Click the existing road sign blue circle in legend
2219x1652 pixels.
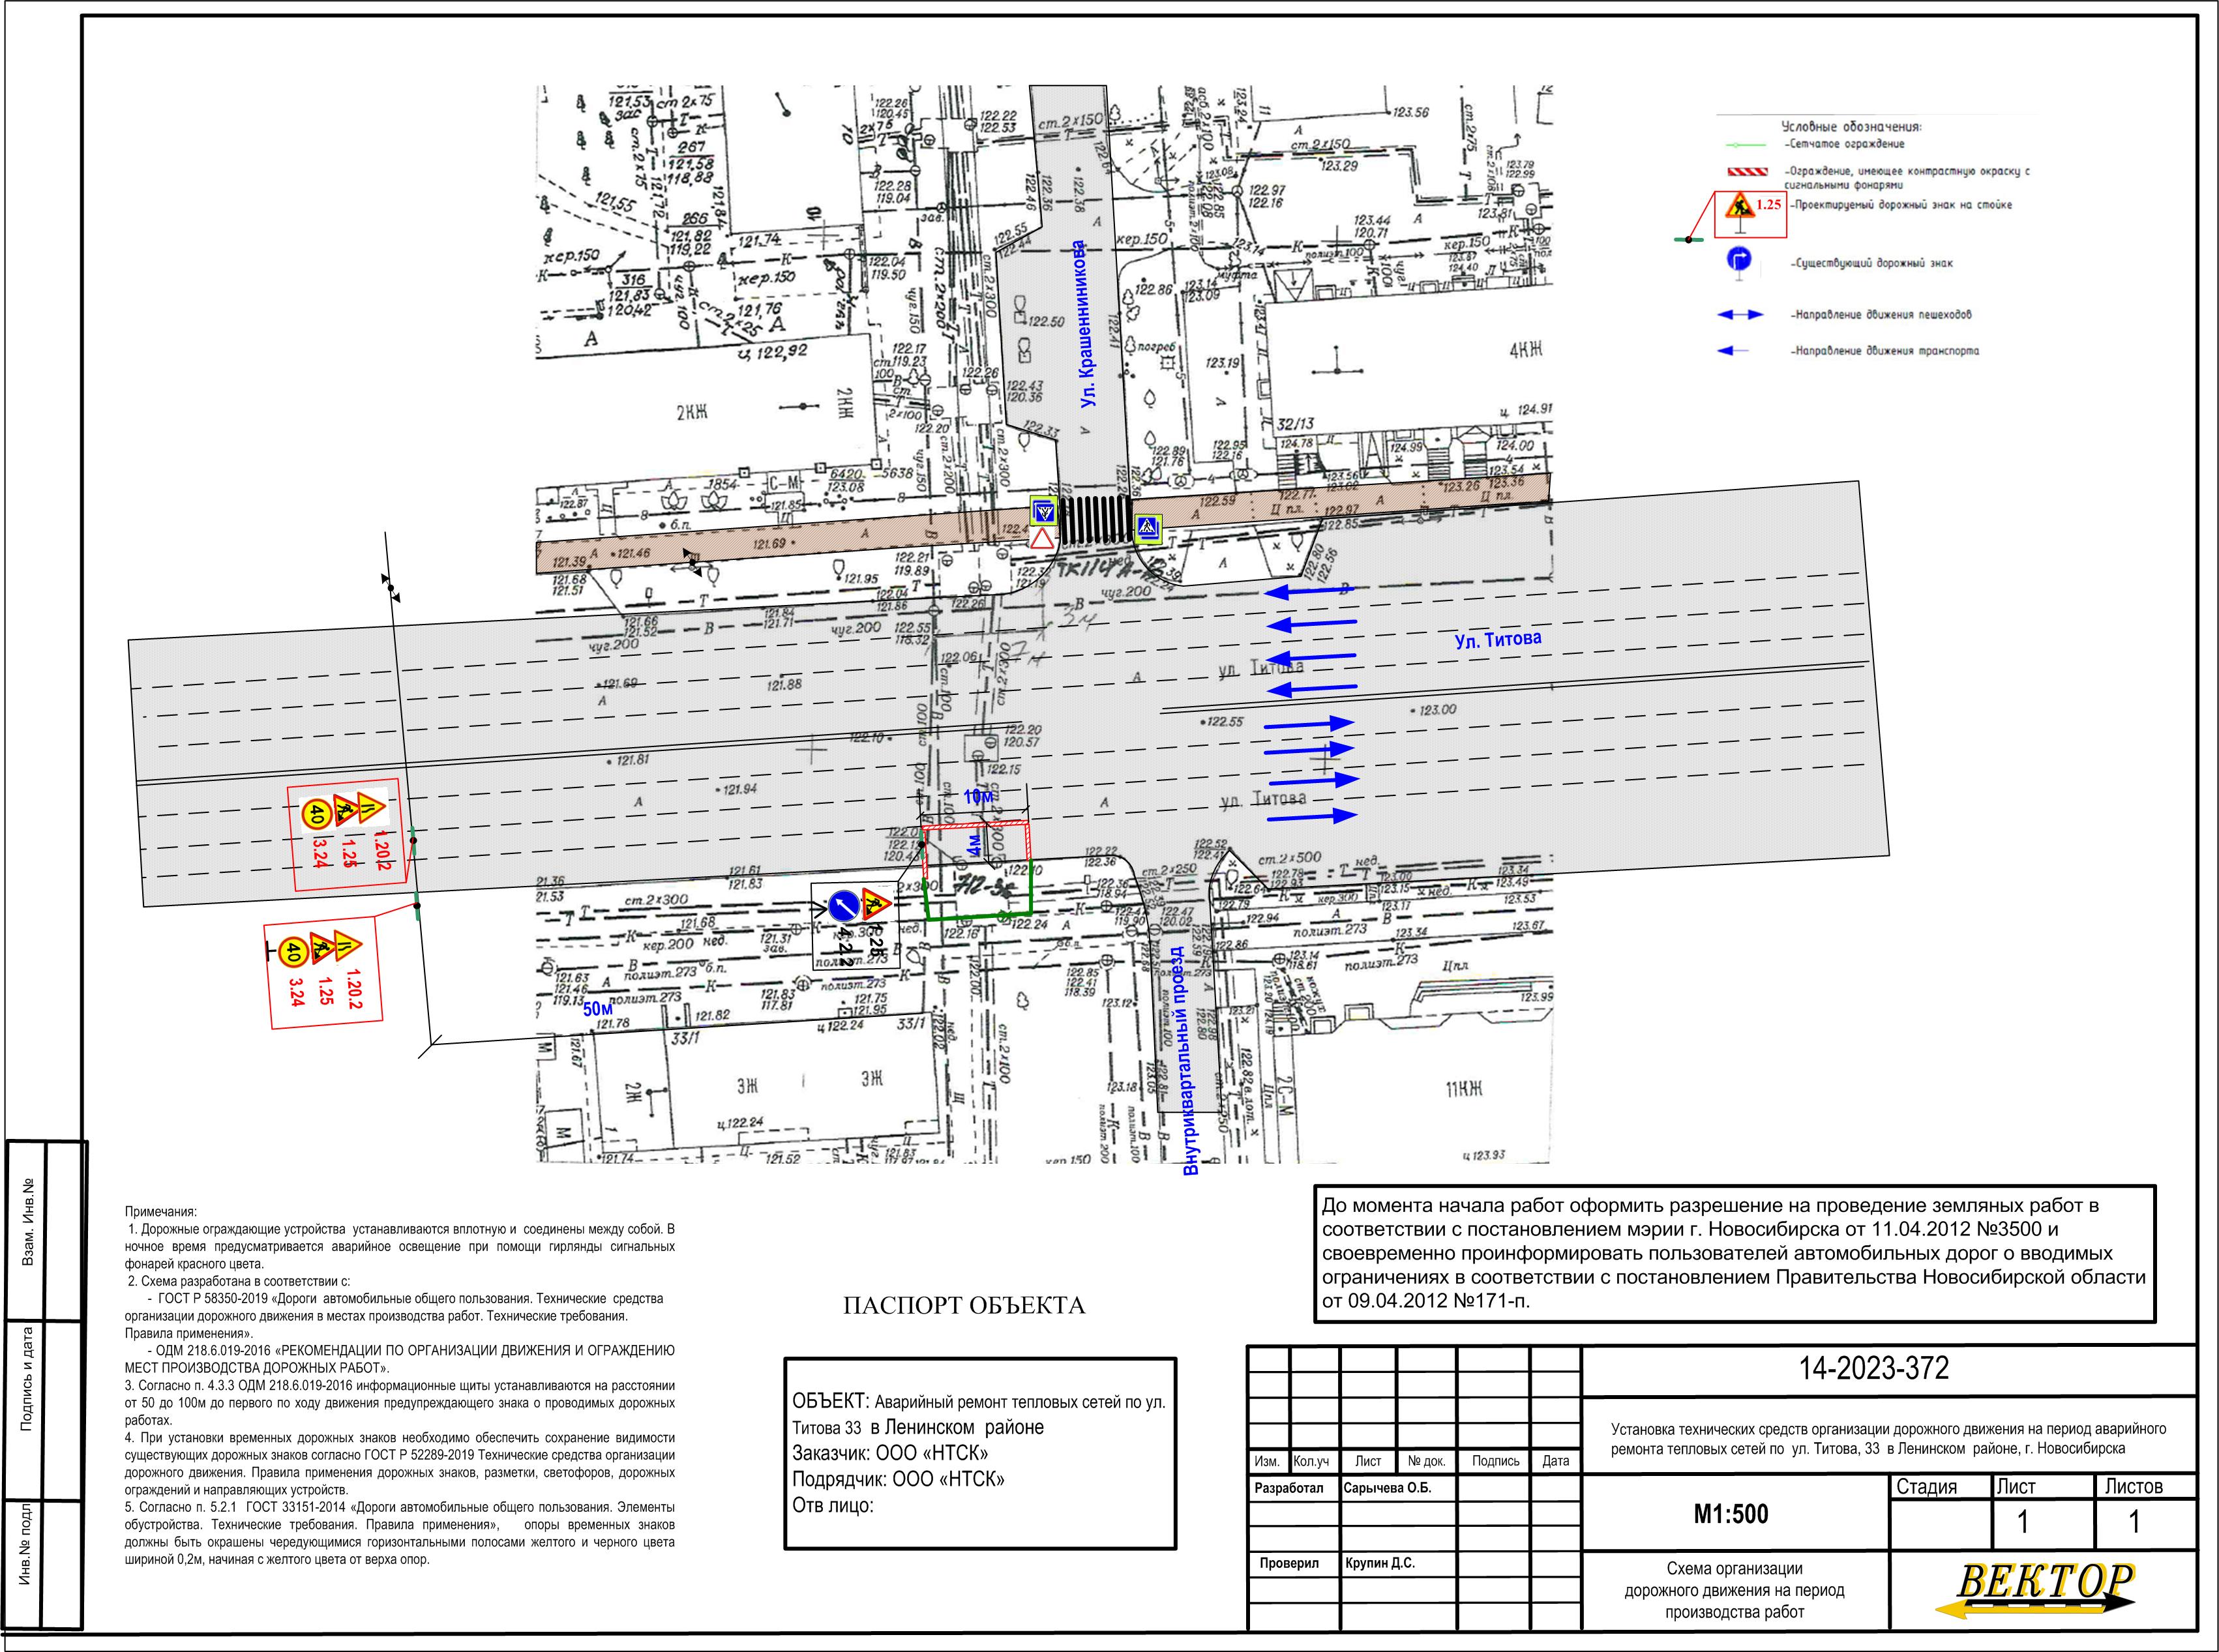(x=1739, y=260)
